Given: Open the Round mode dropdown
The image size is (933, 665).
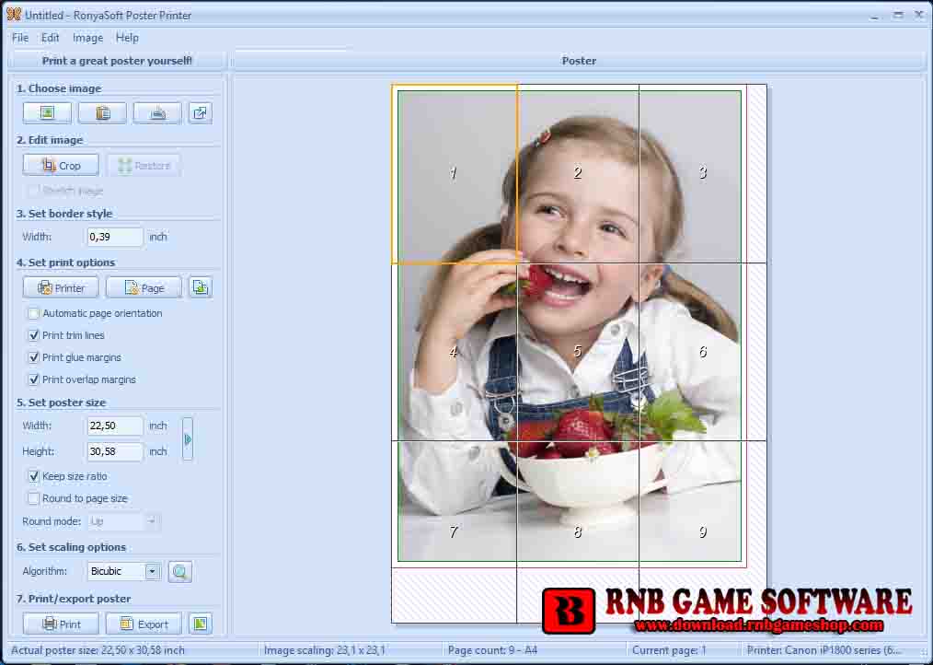Looking at the screenshot, I should pyautogui.click(x=151, y=520).
